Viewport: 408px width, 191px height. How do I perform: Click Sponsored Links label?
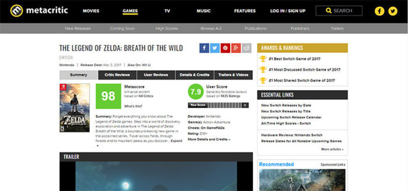(x=333, y=165)
